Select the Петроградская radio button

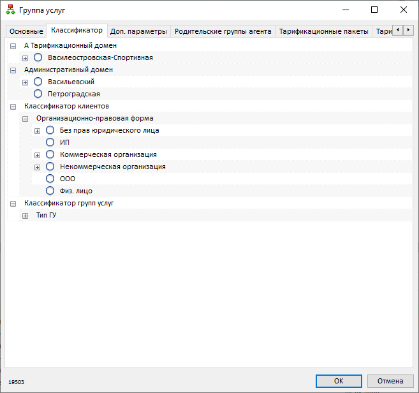click(x=38, y=94)
